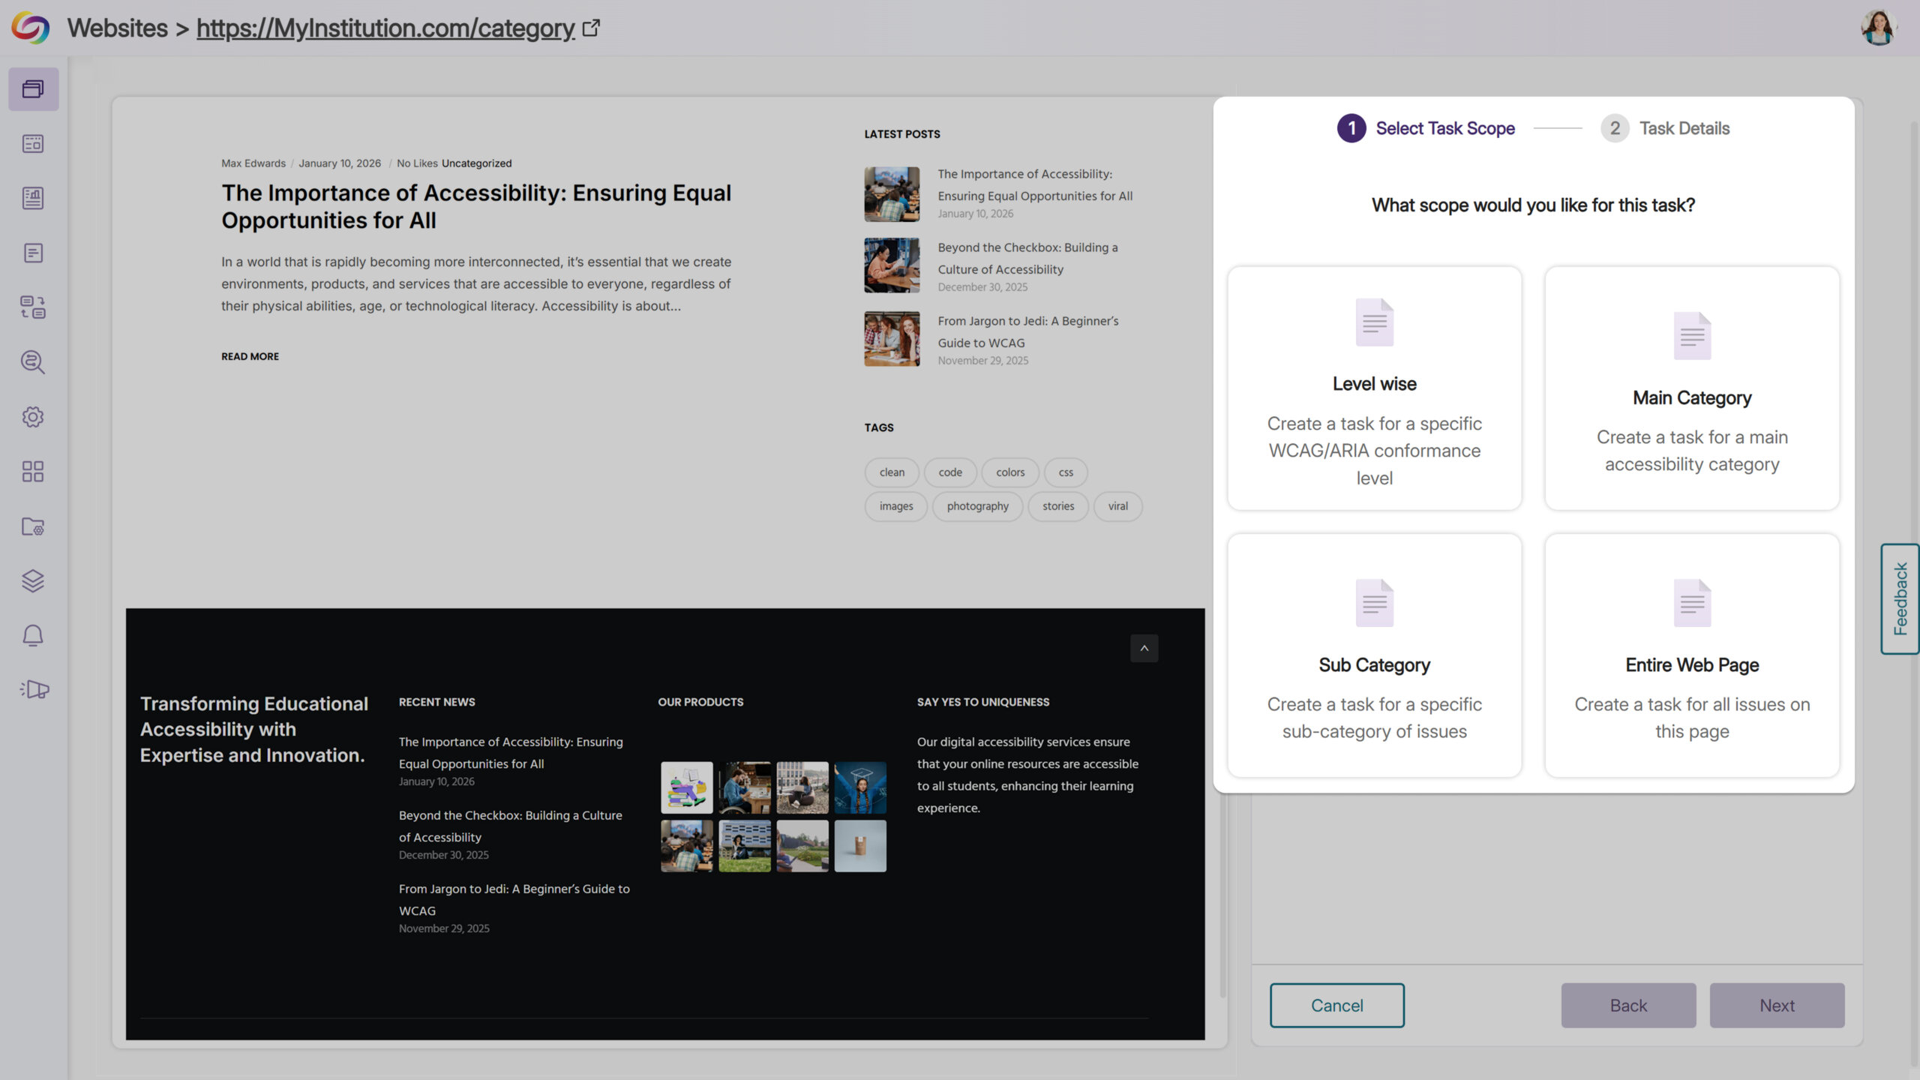The width and height of the screenshot is (1920, 1080).
Task: Click the apps grid icon in the sidebar
Action: (33, 472)
